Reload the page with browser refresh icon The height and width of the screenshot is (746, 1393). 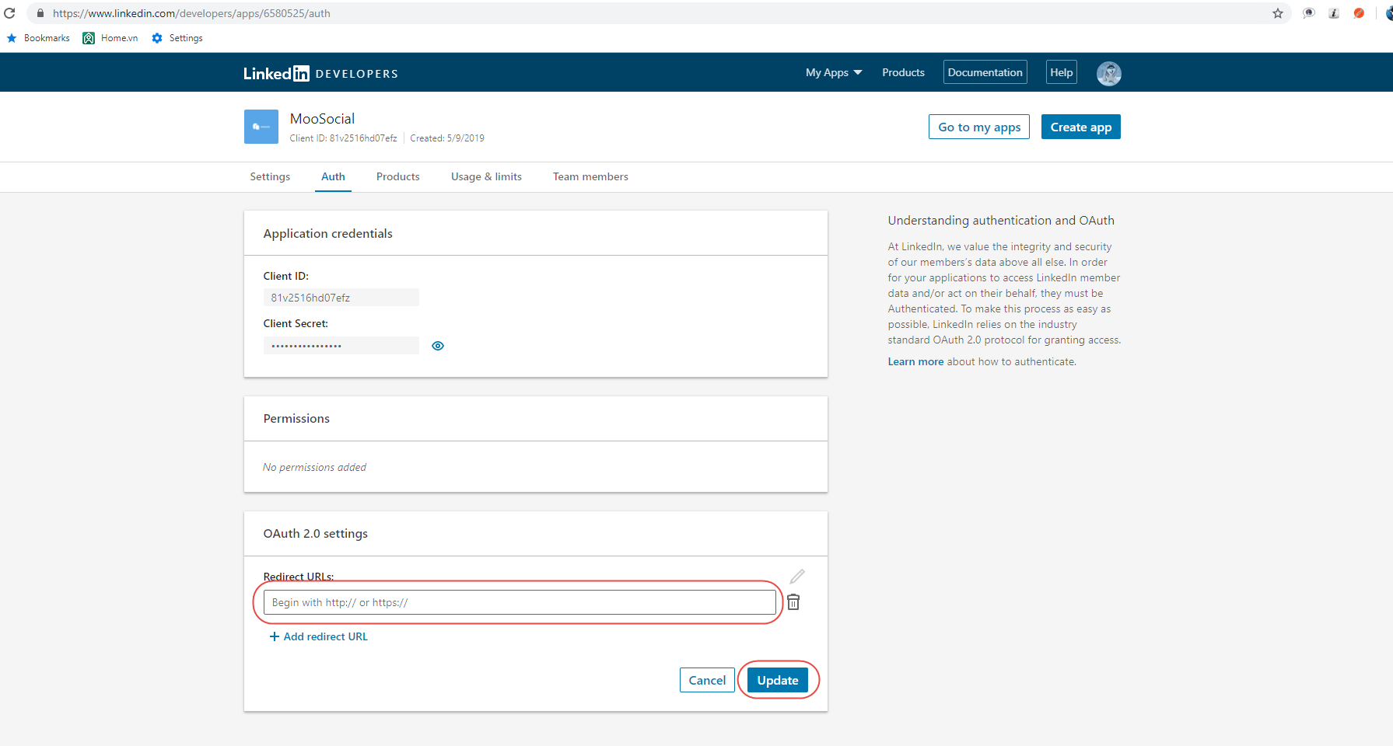coord(9,13)
